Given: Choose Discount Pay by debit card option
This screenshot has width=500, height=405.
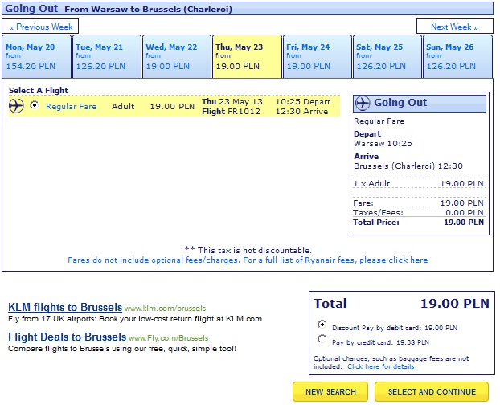Looking at the screenshot, I should pos(322,325).
